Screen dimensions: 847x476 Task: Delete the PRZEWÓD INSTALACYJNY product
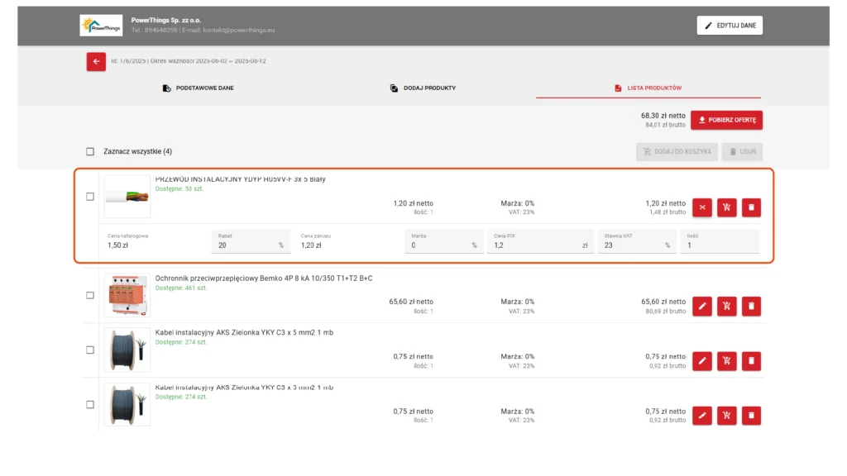pos(751,207)
